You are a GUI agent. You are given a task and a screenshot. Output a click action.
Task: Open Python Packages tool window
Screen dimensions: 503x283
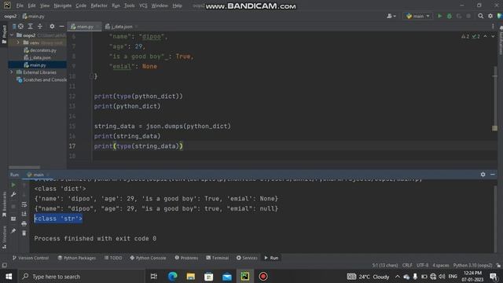77,258
